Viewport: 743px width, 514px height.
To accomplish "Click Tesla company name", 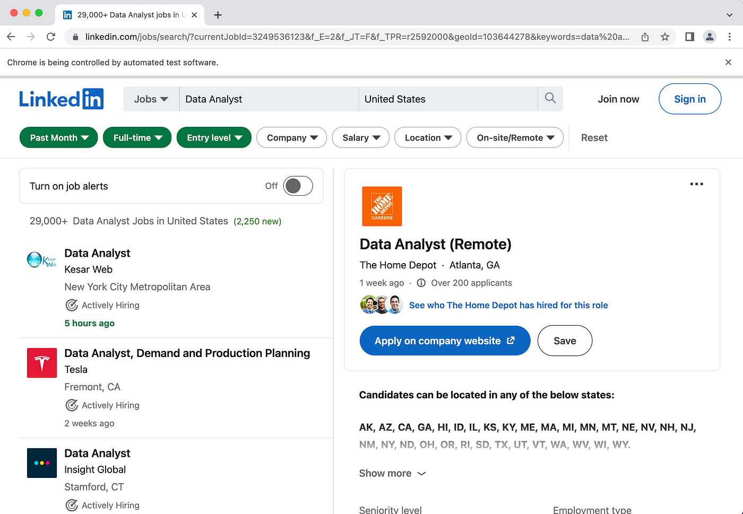I will pos(76,369).
